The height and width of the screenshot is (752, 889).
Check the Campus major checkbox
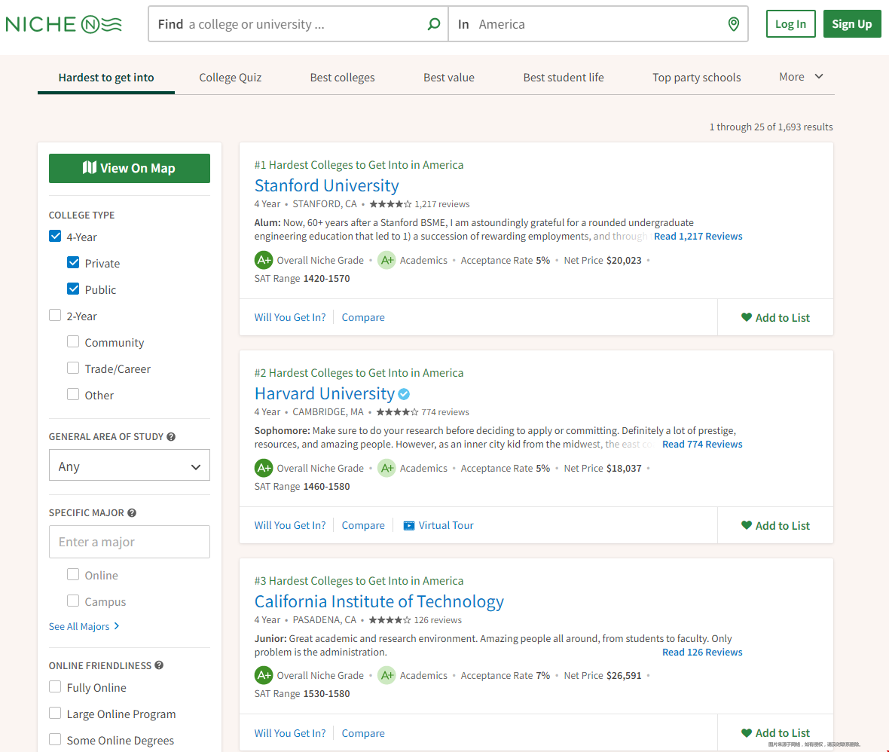(73, 601)
